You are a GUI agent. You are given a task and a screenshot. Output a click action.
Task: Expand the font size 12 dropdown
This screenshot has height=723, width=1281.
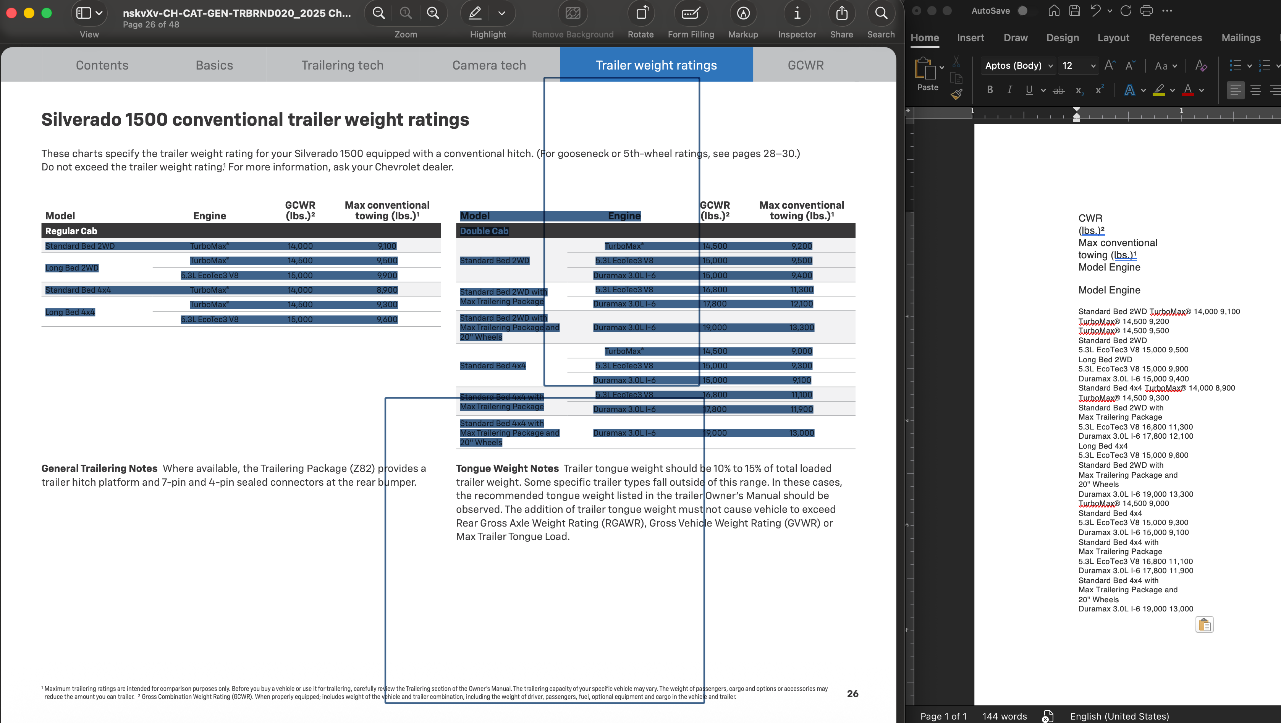[x=1093, y=66]
